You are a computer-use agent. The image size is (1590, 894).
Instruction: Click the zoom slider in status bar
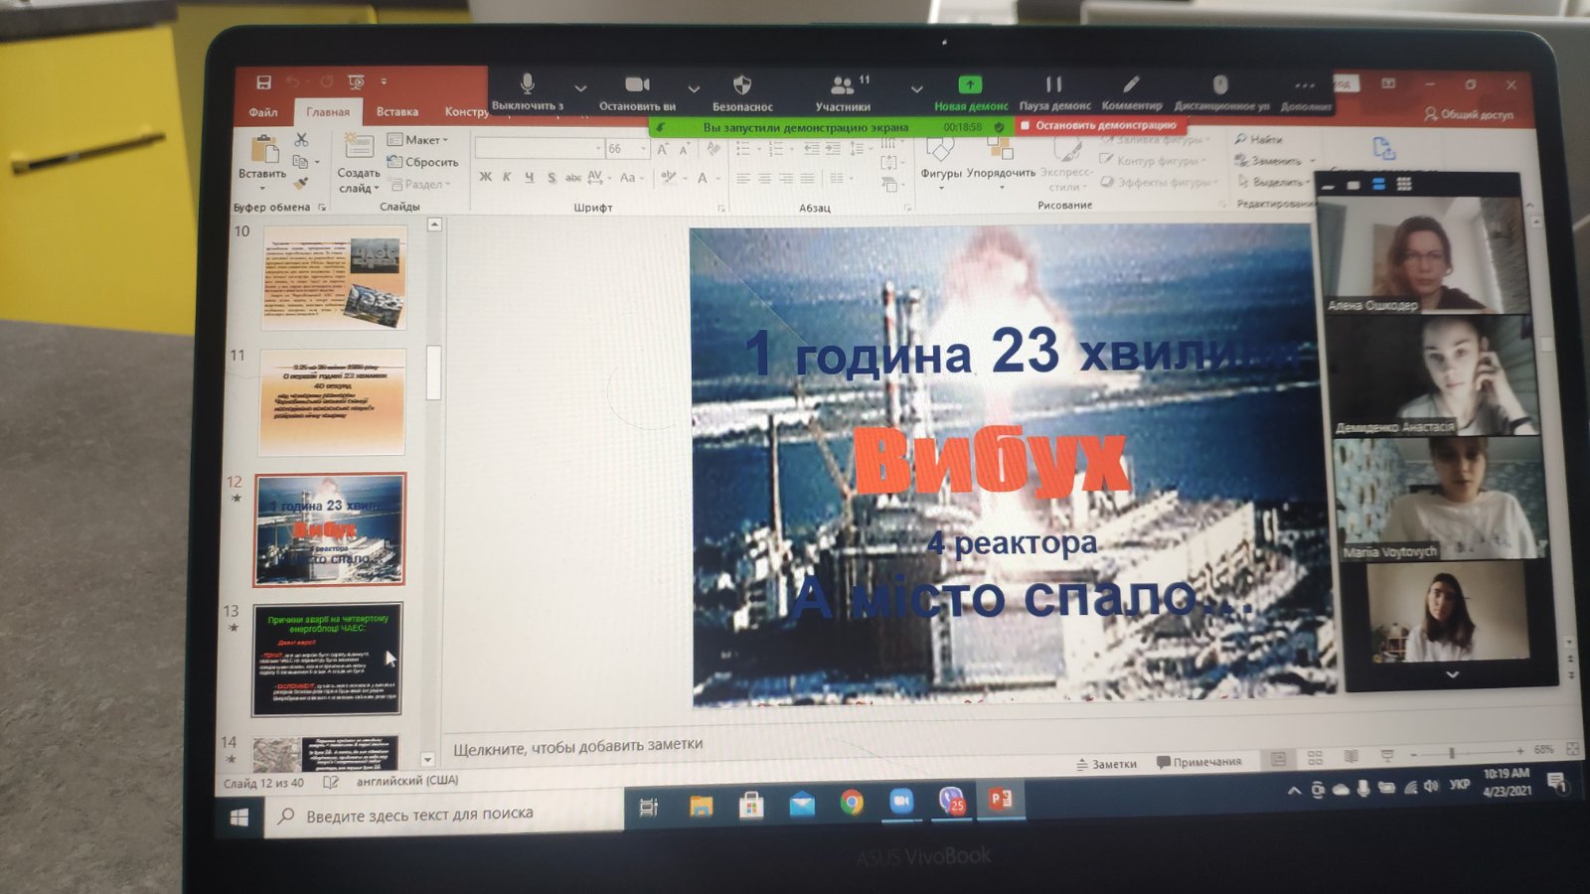pyautogui.click(x=1452, y=754)
